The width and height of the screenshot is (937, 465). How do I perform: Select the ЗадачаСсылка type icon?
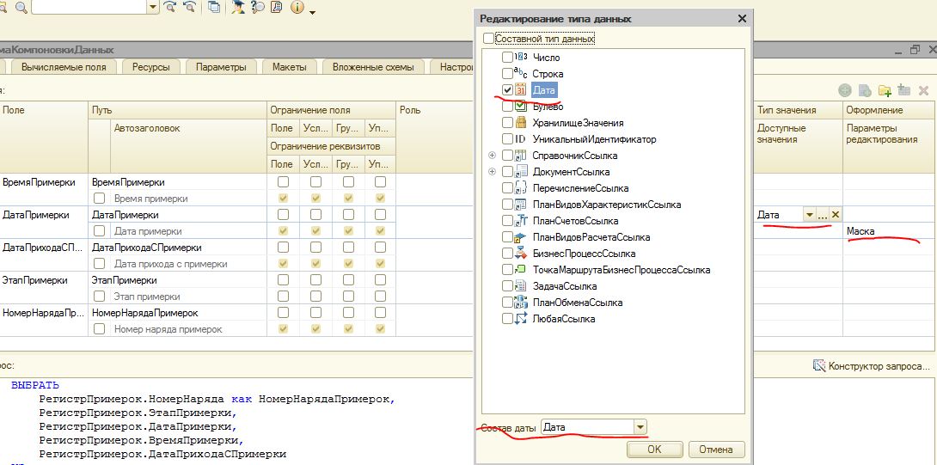(520, 285)
